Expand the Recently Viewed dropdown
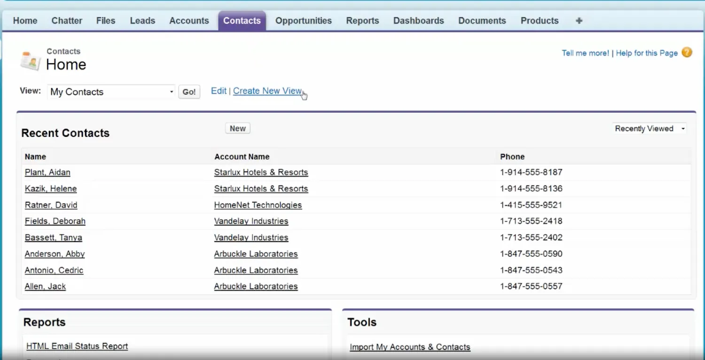The image size is (705, 360). click(x=650, y=129)
